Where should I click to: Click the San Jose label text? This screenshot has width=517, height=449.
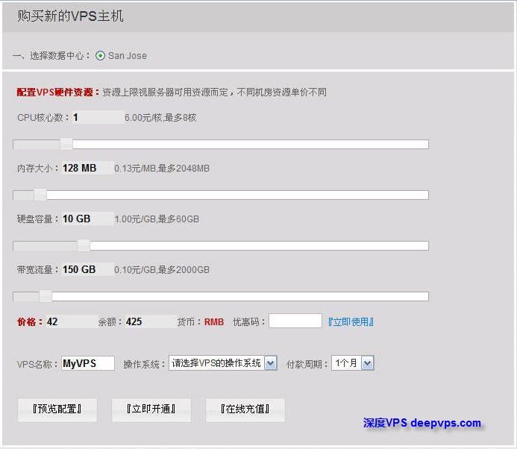point(128,56)
